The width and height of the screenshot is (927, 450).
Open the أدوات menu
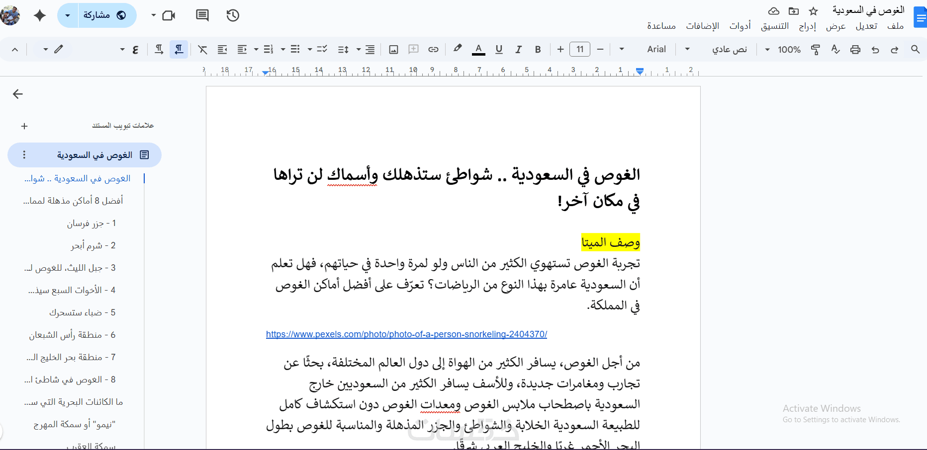click(x=740, y=26)
